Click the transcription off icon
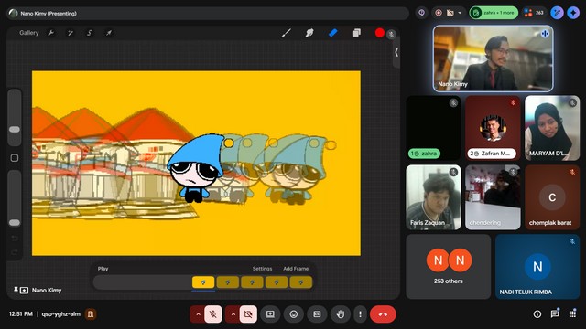The width and height of the screenshot is (586, 329). click(x=450, y=13)
